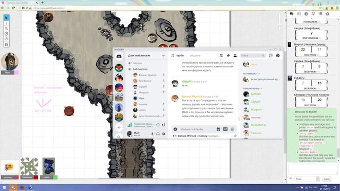The height and width of the screenshot is (191, 340).
Task: Click roll result 20 in Roll20 chat
Action: point(319,100)
